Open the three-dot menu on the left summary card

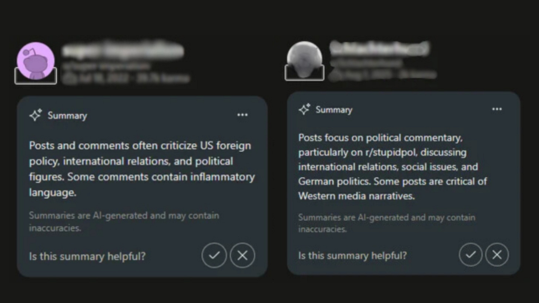pyautogui.click(x=242, y=115)
